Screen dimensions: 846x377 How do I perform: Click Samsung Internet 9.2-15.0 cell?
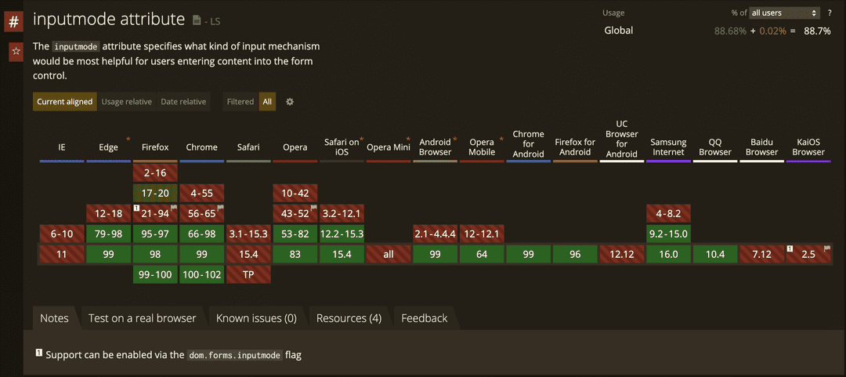tap(668, 234)
